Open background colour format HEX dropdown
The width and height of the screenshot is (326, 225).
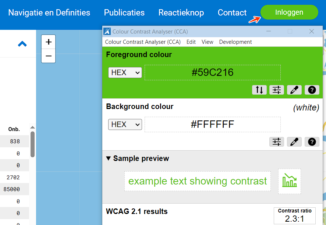(125, 124)
